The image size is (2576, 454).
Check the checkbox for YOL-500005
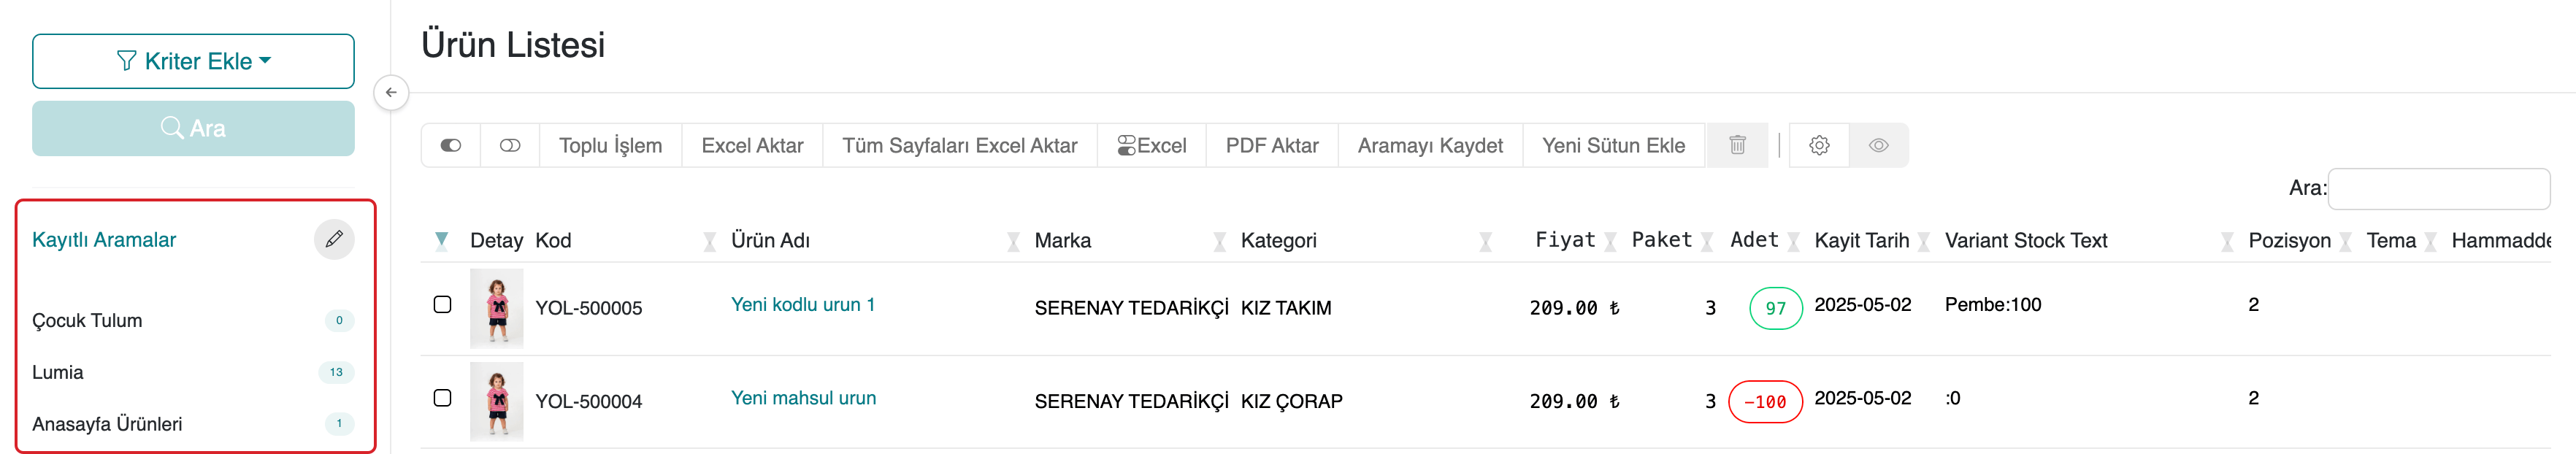coord(443,304)
